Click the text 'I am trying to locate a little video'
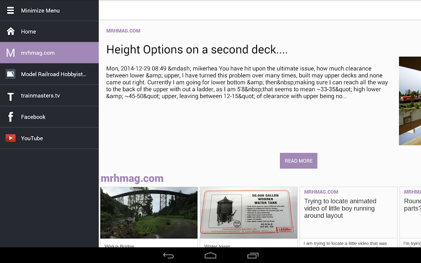This screenshot has height=263, width=421. tap(345, 243)
